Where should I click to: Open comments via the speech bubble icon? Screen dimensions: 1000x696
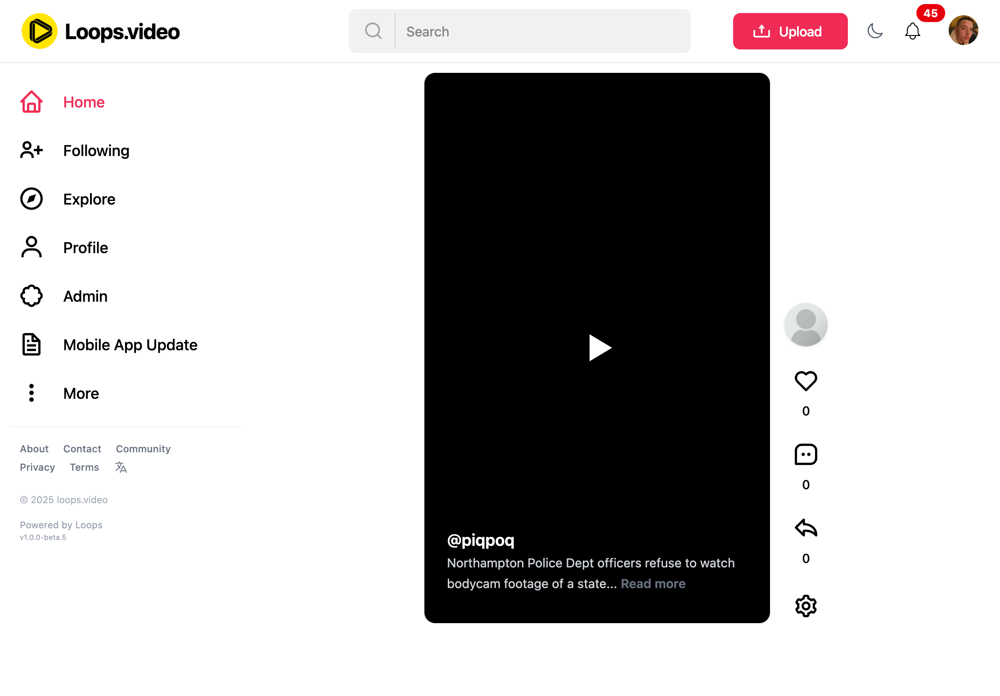pyautogui.click(x=806, y=455)
